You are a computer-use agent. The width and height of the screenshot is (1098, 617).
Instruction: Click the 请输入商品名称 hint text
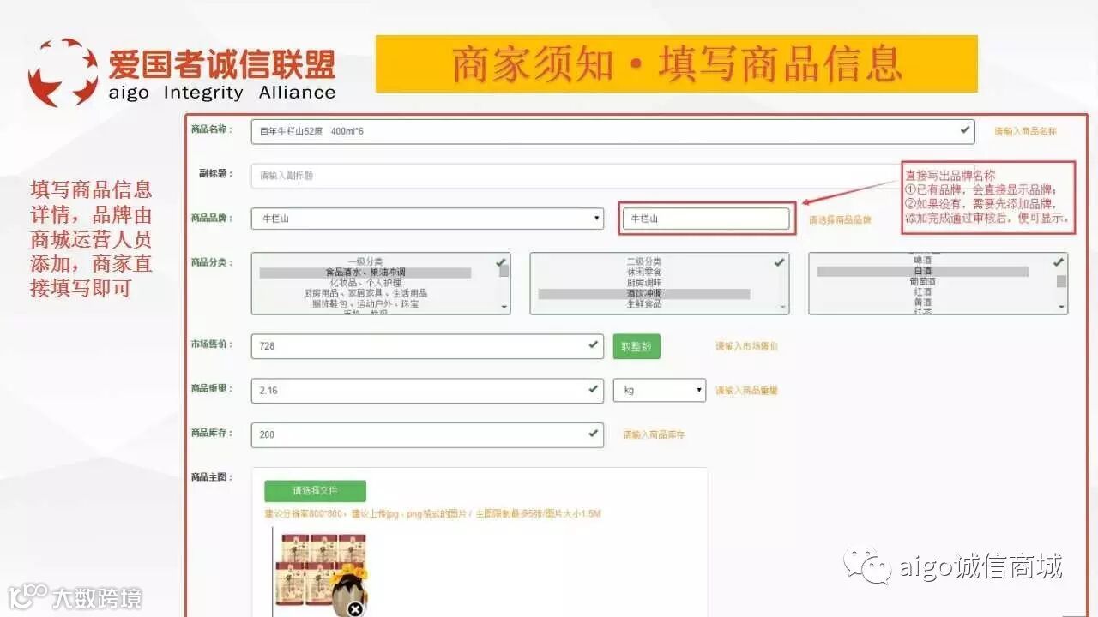click(1025, 131)
